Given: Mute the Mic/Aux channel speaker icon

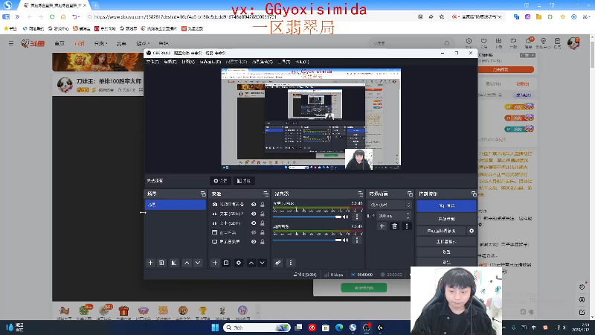Looking at the screenshot, I should click(346, 217).
